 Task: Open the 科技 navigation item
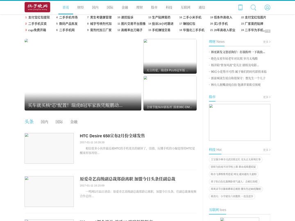point(169,7)
